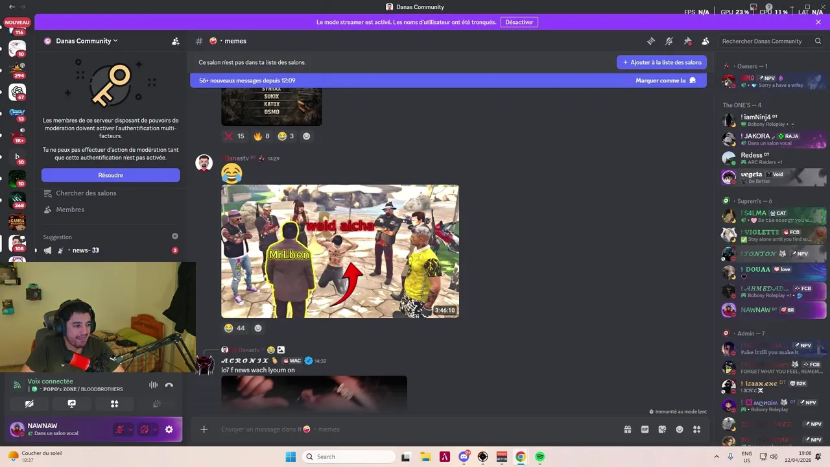Open member ! JAKORA profile
830x467 pixels.
tap(774, 139)
